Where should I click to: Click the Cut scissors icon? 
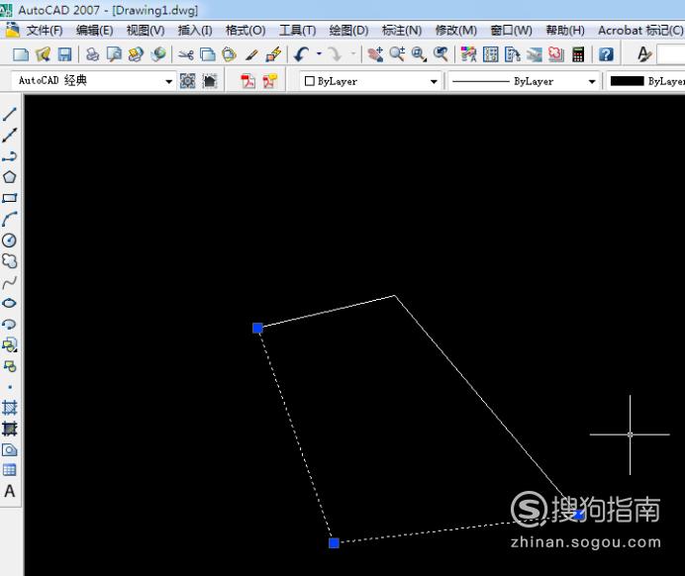(186, 54)
